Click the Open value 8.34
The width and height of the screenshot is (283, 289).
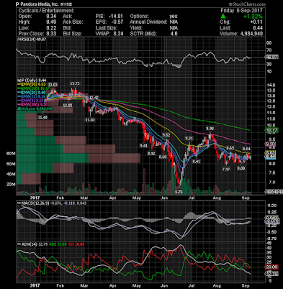(x=51, y=17)
